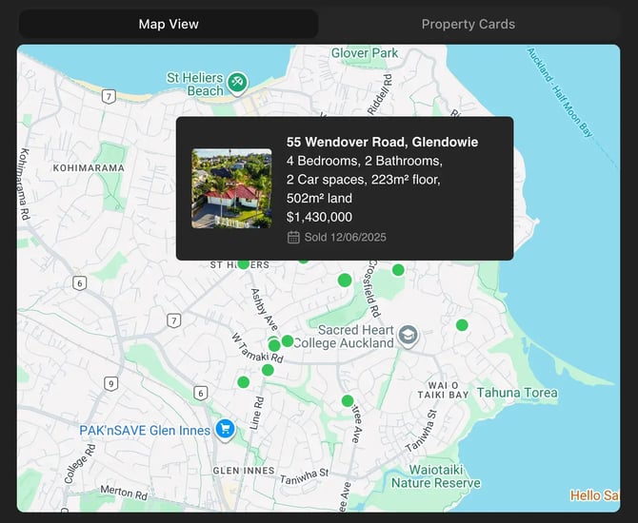The width and height of the screenshot is (638, 523).
Task: Click the Glover Park map label
Action: click(x=365, y=53)
